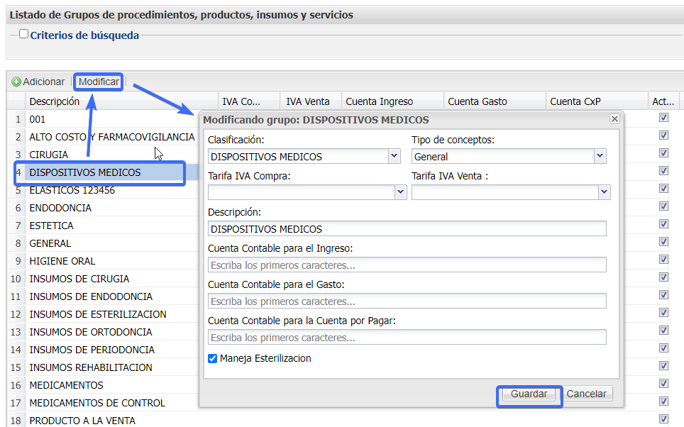This screenshot has width=684, height=427.
Task: Click the Cancelar button
Action: pos(586,394)
